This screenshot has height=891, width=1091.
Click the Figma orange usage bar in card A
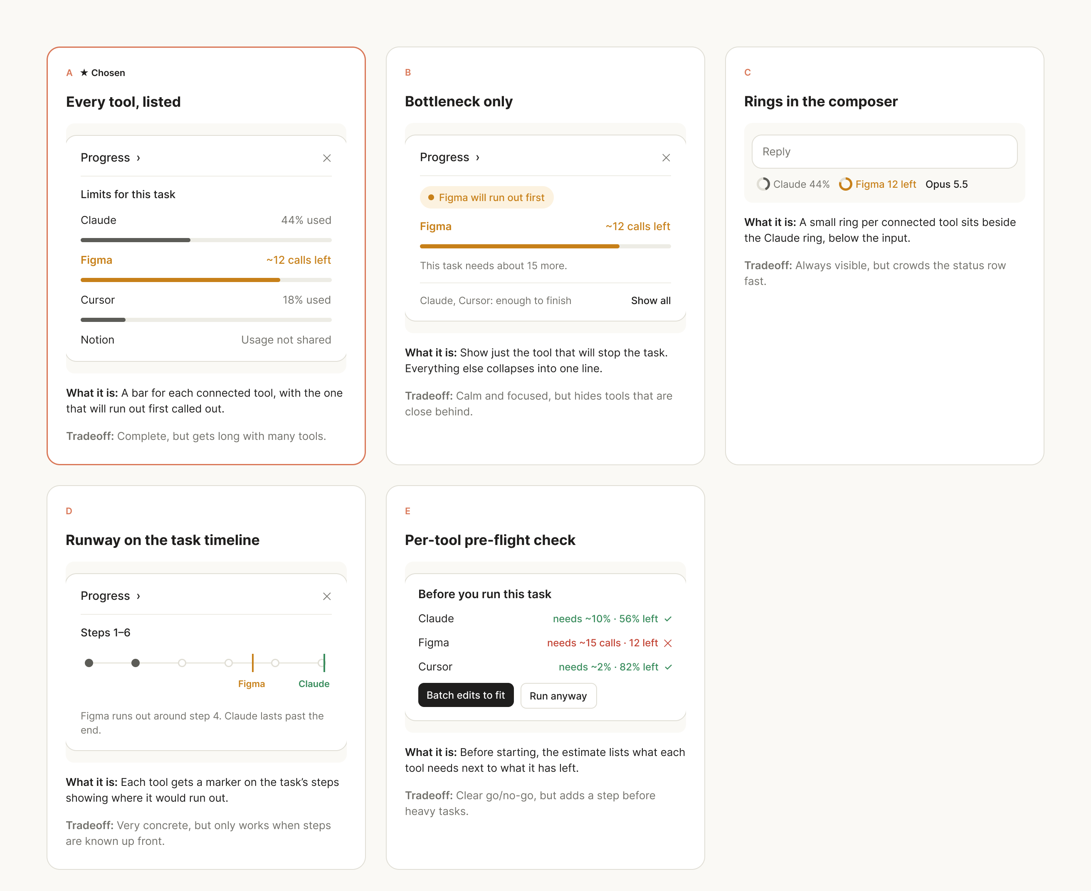pos(206,280)
